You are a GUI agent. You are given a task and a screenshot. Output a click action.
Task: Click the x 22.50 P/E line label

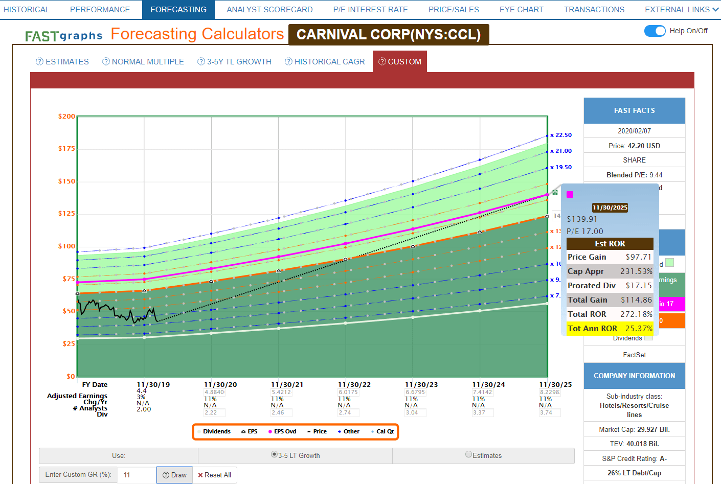[x=561, y=135]
